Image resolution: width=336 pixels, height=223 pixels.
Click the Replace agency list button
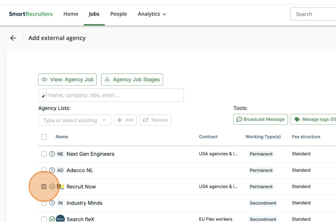pos(155,120)
